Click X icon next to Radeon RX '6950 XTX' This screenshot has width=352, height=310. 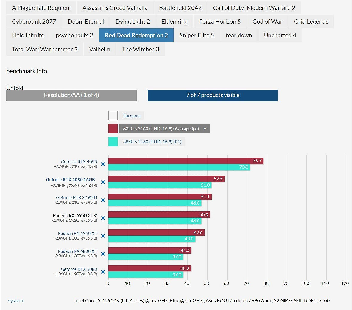tap(103, 218)
